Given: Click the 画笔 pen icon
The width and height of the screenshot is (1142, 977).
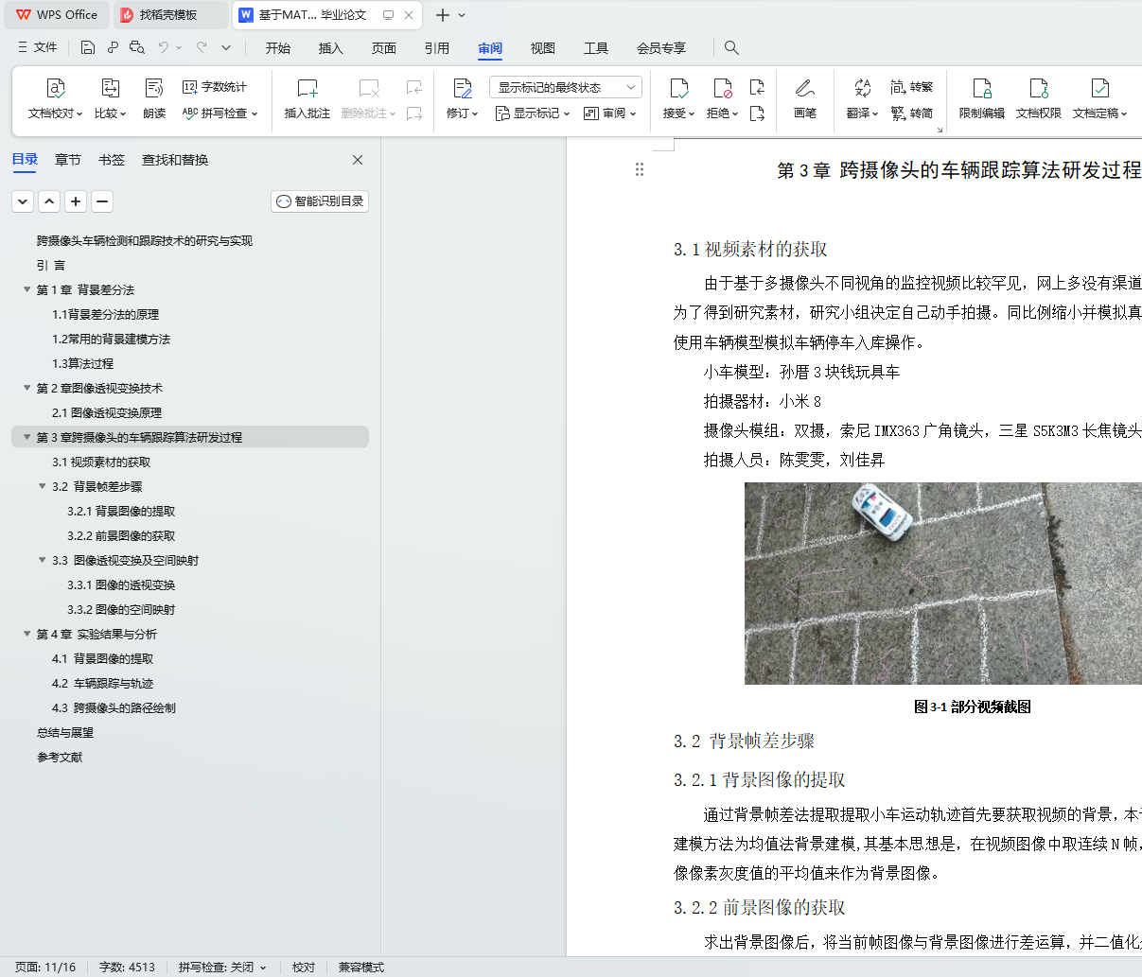Looking at the screenshot, I should 805,88.
